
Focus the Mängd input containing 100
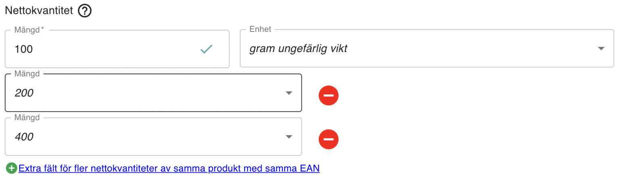click(x=117, y=49)
